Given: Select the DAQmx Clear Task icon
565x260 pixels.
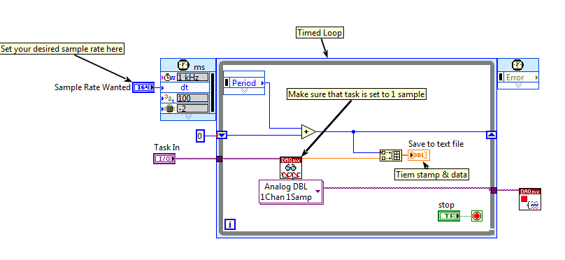Looking at the screenshot, I should click(530, 199).
